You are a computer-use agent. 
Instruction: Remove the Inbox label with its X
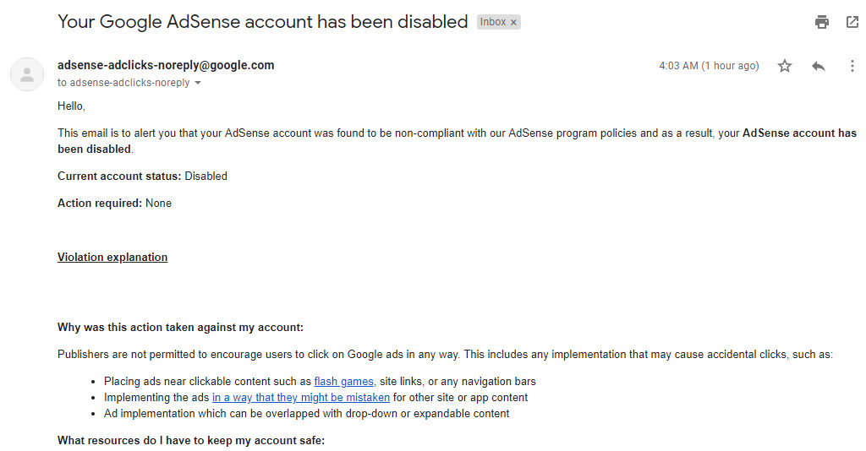pos(513,23)
